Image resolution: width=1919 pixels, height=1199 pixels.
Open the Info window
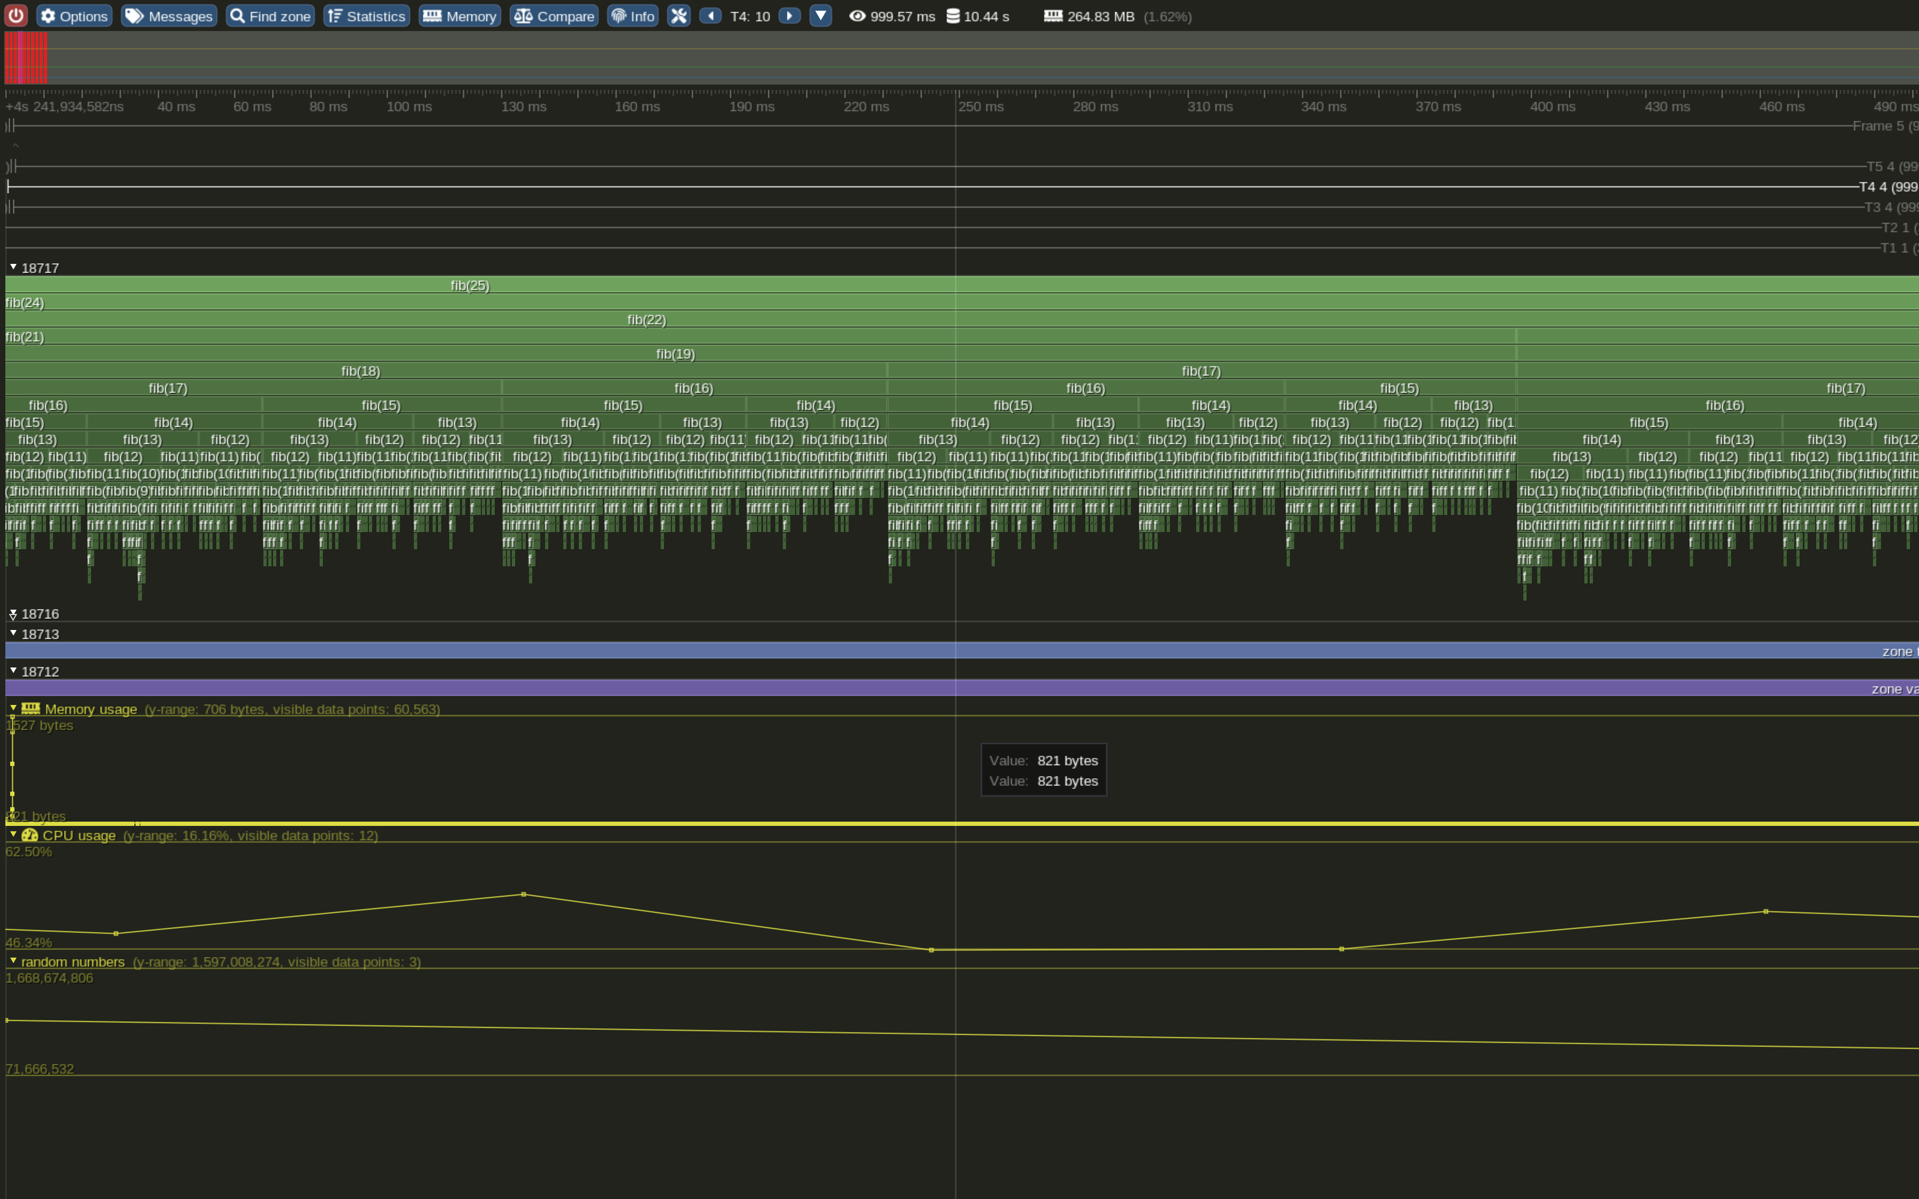pyautogui.click(x=633, y=16)
